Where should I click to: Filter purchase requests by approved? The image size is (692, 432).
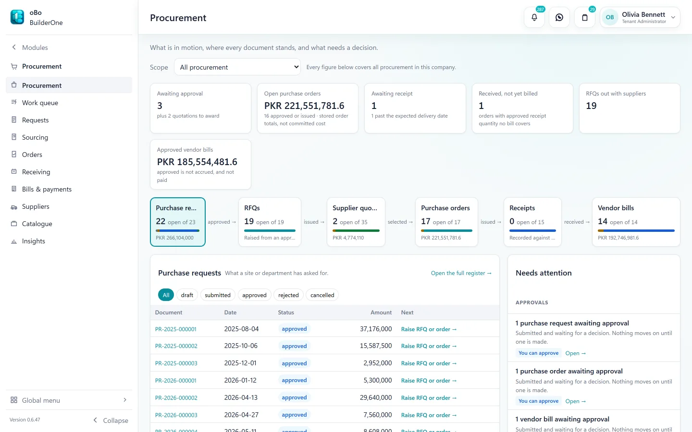pyautogui.click(x=254, y=295)
